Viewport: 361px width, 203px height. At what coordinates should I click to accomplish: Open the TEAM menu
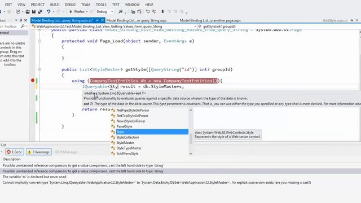tap(85, 5)
